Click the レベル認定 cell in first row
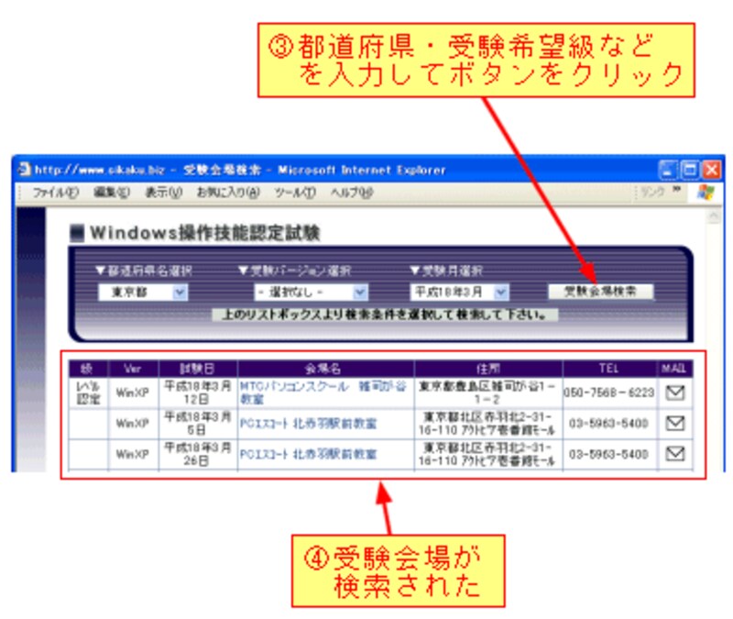733x619 pixels. [x=88, y=392]
